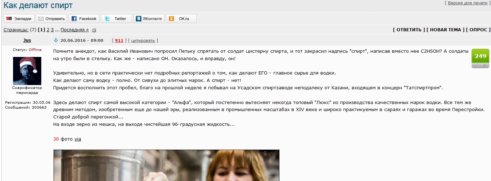Open the first photo of the woman in the post
Screen dimensions: 491x181
(x=166, y=165)
